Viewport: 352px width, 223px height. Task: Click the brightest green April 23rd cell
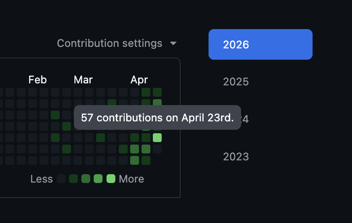[x=157, y=138]
